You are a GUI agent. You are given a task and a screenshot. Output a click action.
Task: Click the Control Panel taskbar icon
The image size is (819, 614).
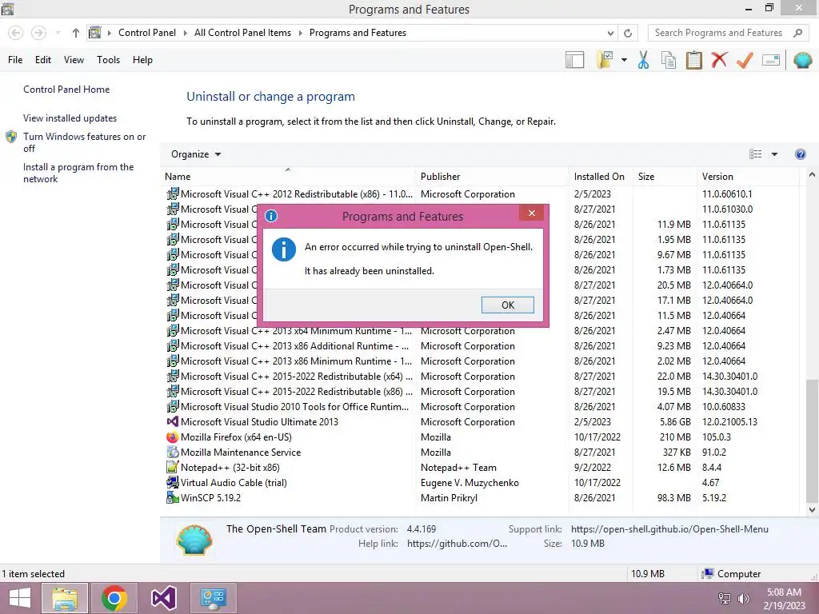[x=213, y=598]
